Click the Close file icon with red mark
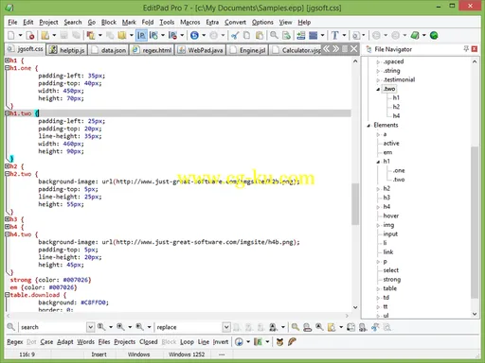Viewport: 485px width, 363px height. coord(30,35)
